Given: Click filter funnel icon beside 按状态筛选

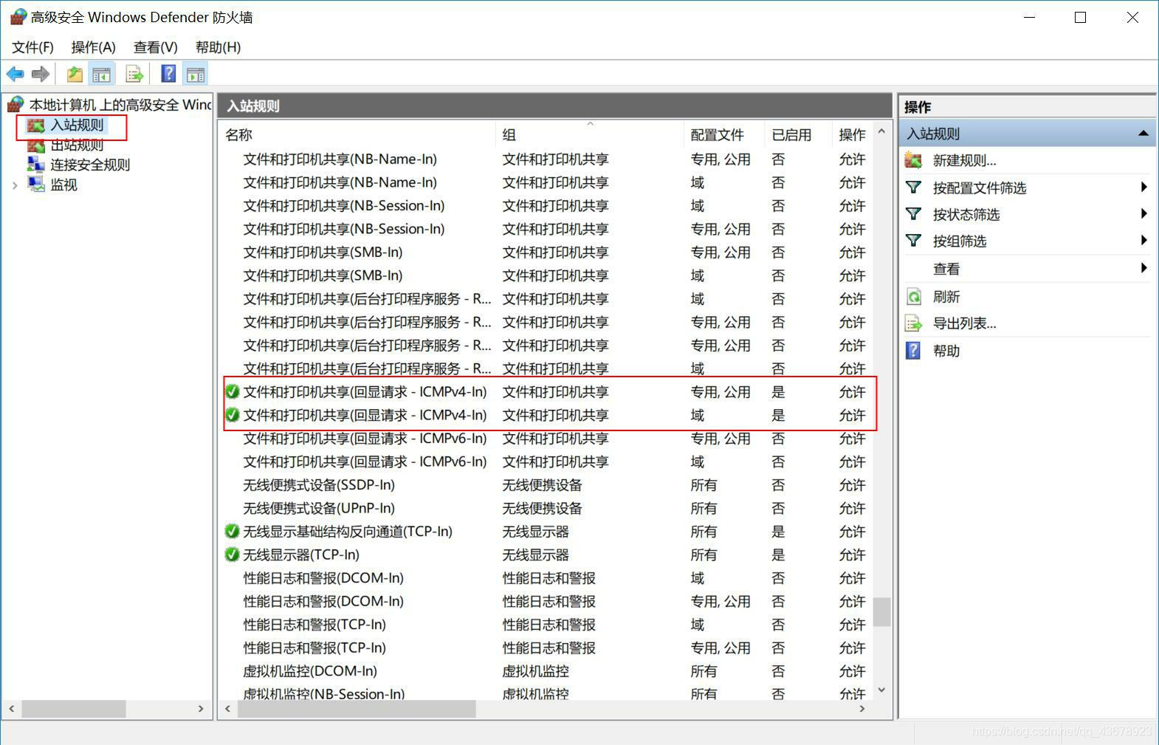Looking at the screenshot, I should 914,214.
